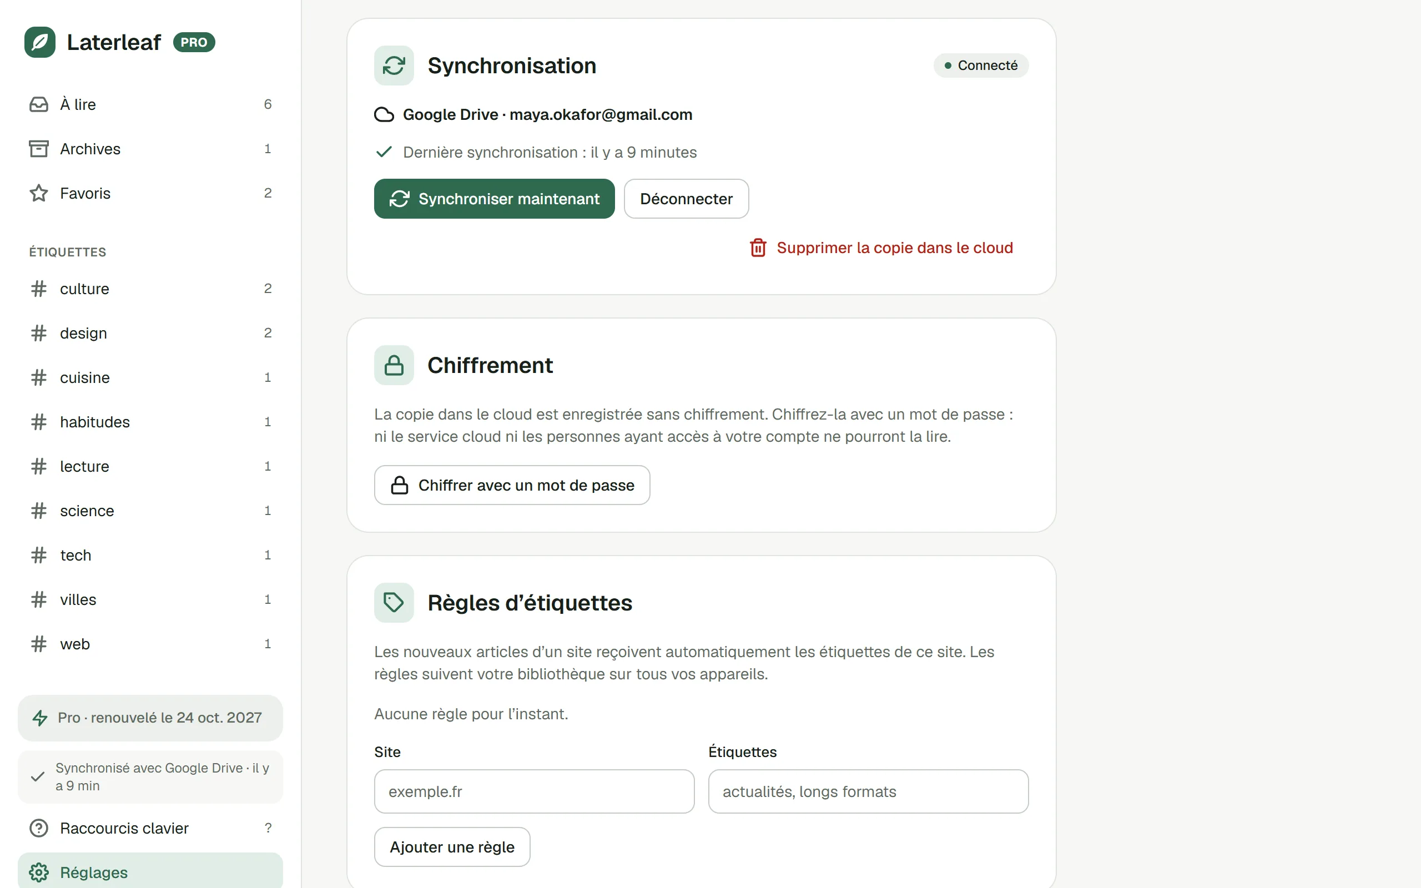Click Synchroniser maintenant button

(495, 199)
